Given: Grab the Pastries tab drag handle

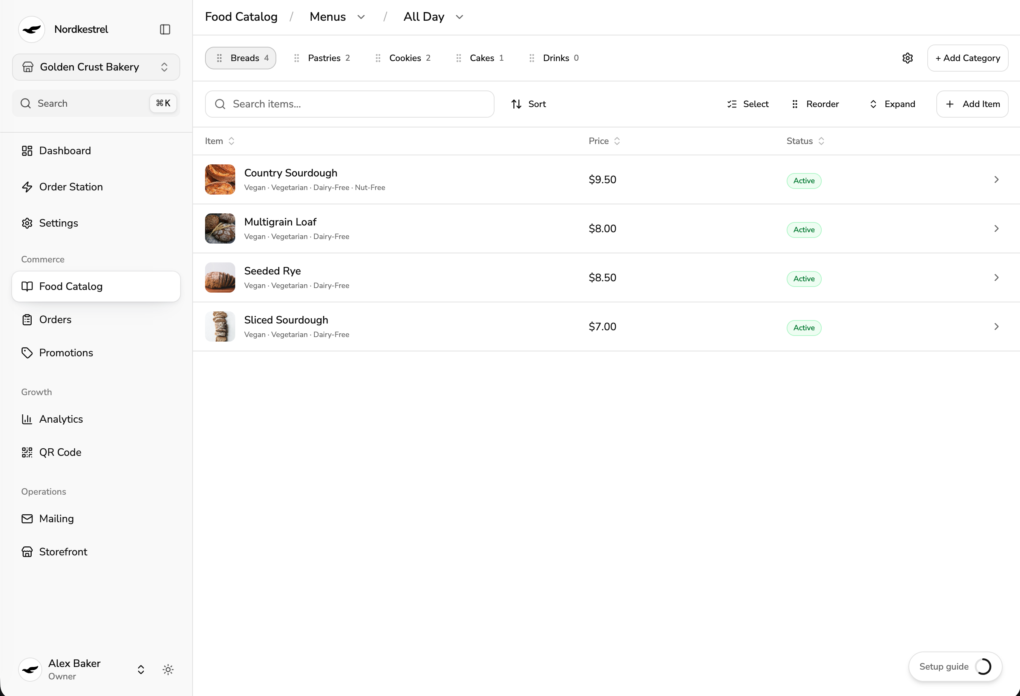Looking at the screenshot, I should coord(297,58).
